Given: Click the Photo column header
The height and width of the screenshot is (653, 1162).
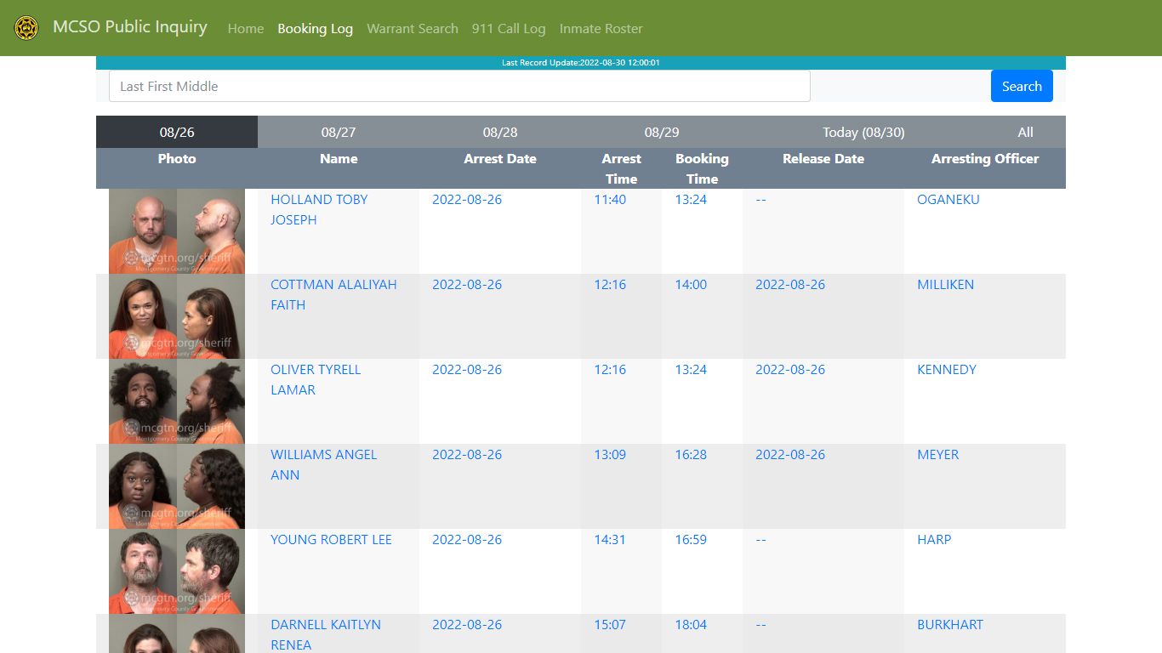Looking at the screenshot, I should pyautogui.click(x=177, y=158).
